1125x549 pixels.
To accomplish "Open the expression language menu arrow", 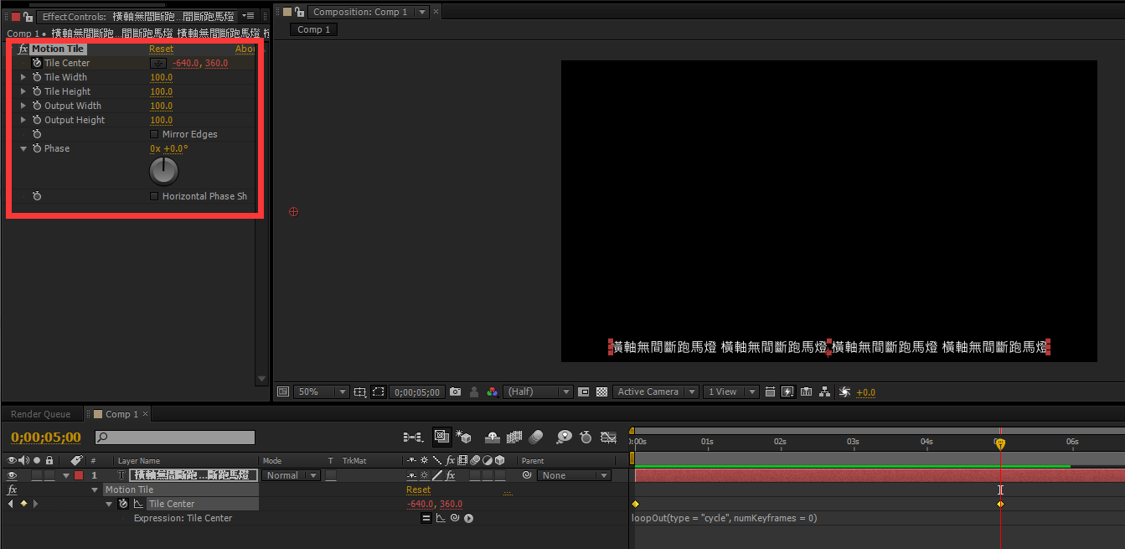I will click(x=468, y=518).
